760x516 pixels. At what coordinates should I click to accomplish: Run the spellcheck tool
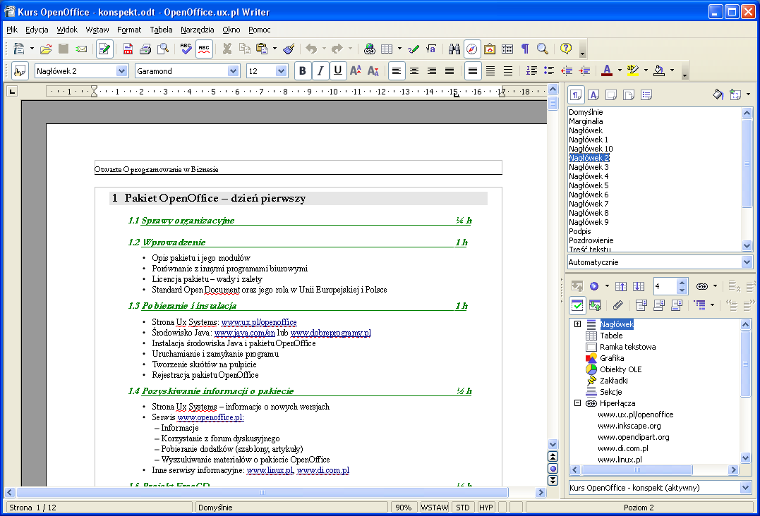pos(186,49)
